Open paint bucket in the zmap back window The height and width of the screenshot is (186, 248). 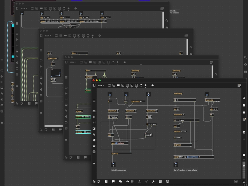point(75,9)
